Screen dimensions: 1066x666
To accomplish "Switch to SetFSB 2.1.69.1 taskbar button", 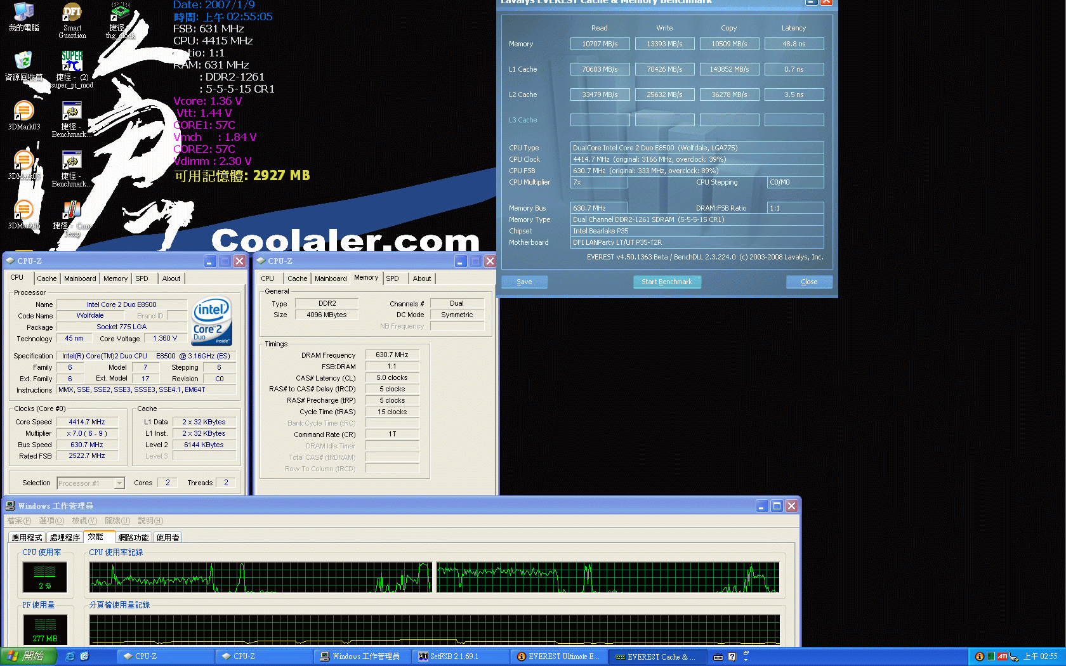I will pos(461,656).
